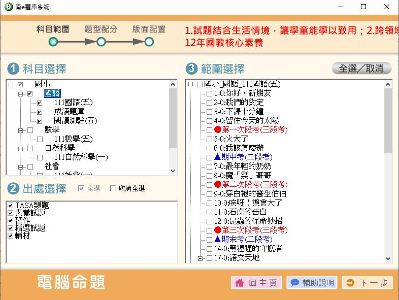Collapse the 國語 subject branch
The image size is (399, 300).
coord(21,94)
